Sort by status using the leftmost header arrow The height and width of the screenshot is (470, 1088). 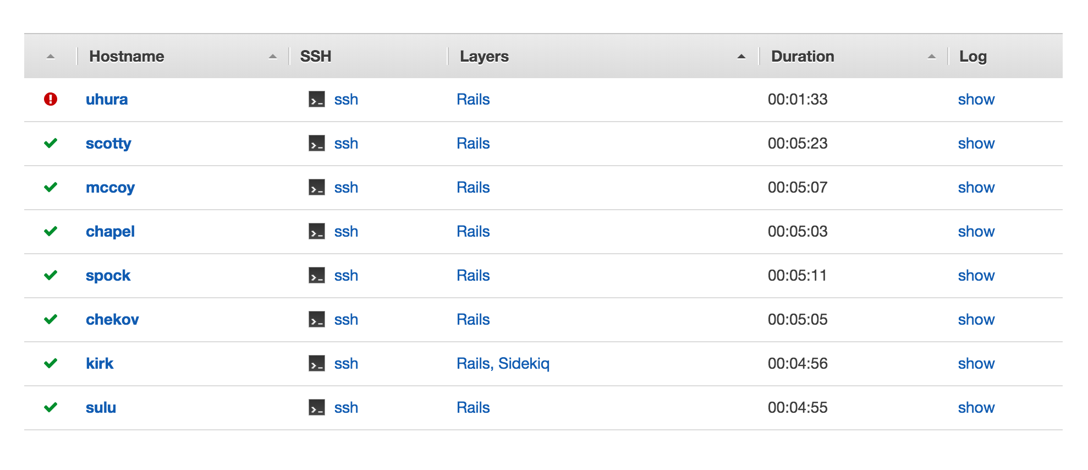[50, 56]
